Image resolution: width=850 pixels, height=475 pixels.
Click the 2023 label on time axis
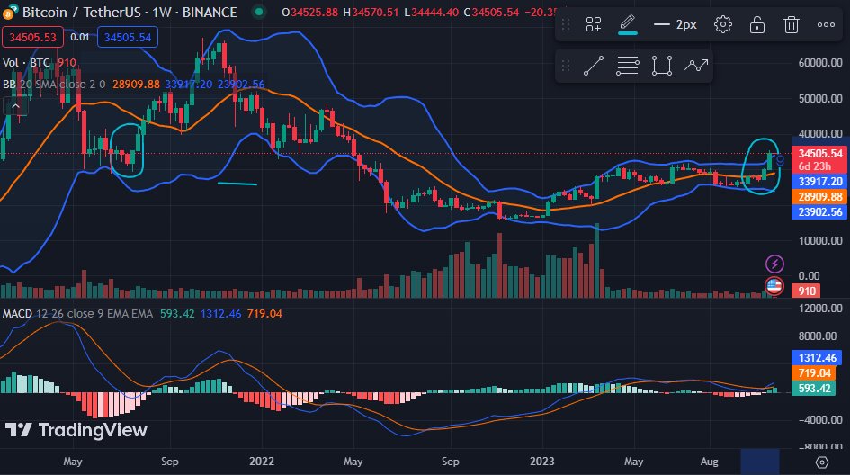click(541, 462)
